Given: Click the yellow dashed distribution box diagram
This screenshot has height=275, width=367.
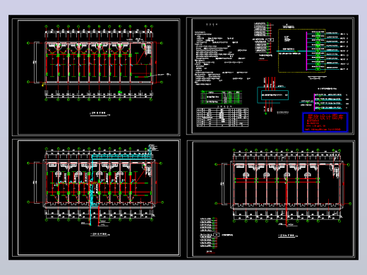Looking at the screenshot, I should 301,51.
